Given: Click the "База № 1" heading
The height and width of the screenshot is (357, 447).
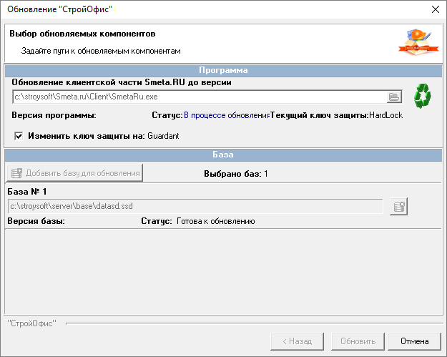Looking at the screenshot, I should click(26, 192).
